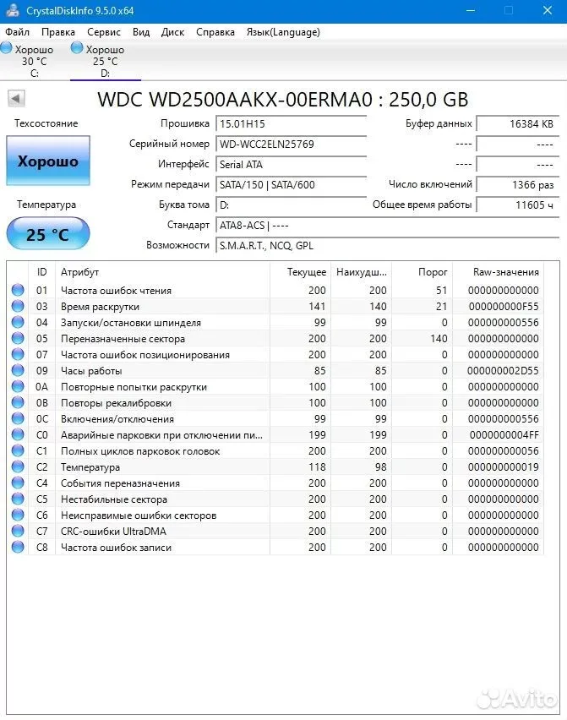Image resolution: width=567 pixels, height=720 pixels.
Task: Click status orb for 04 Запуски/остановки шпинделя
Action: pos(18,322)
